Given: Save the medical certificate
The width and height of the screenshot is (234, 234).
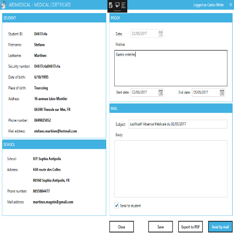Looking at the screenshot, I should click(161, 227).
